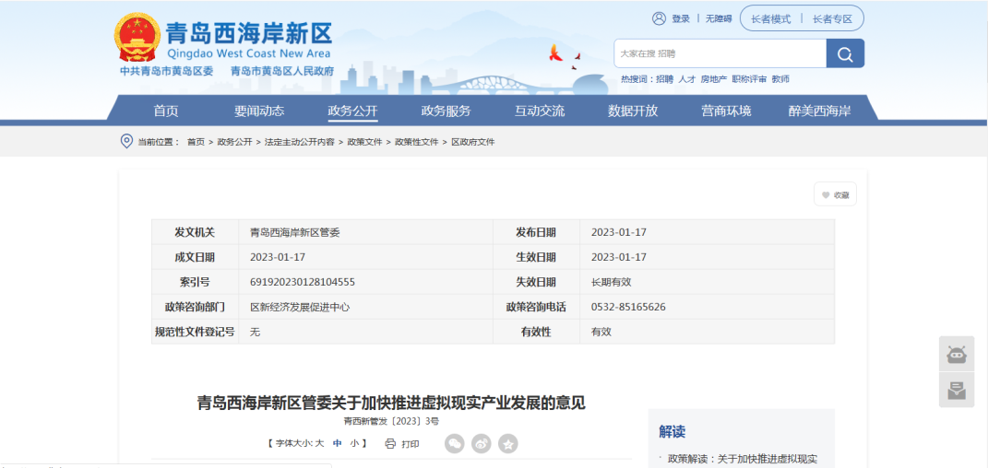Click the national emblem logo

pos(137,40)
